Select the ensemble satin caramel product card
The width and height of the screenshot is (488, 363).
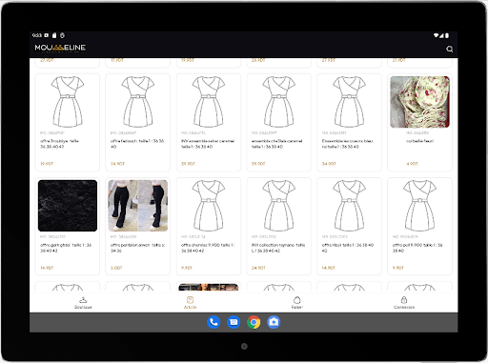click(209, 122)
